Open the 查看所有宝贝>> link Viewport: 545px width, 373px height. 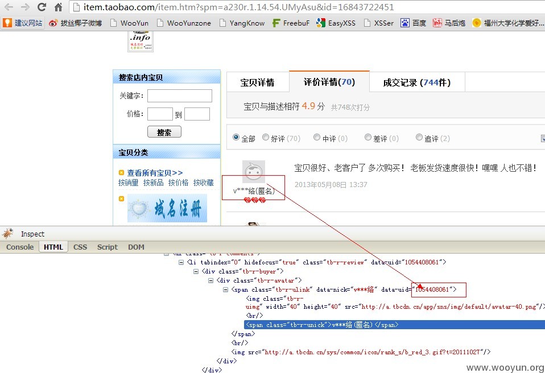(x=155, y=173)
